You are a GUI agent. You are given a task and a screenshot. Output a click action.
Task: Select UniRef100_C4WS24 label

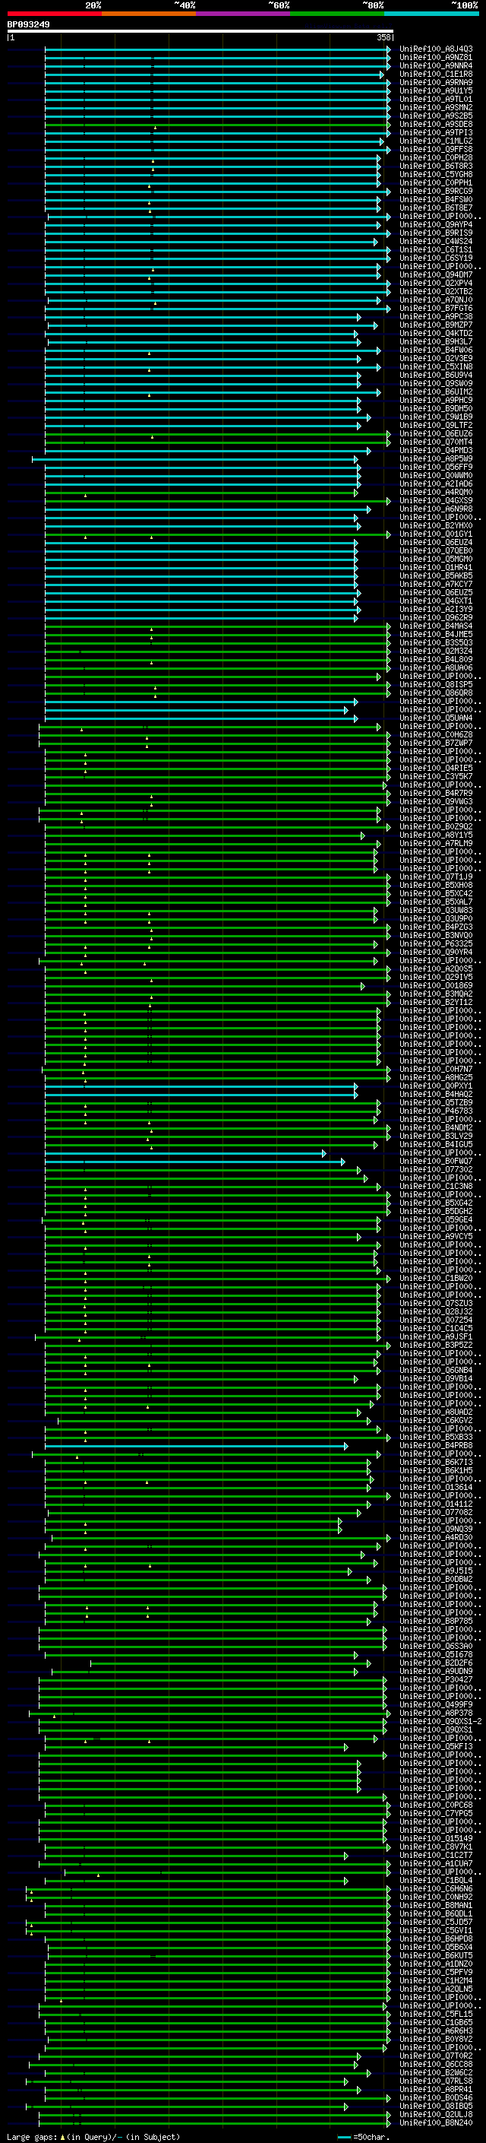(436, 241)
